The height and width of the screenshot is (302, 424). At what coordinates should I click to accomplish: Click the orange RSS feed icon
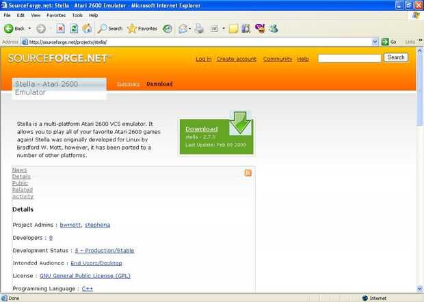(x=248, y=173)
